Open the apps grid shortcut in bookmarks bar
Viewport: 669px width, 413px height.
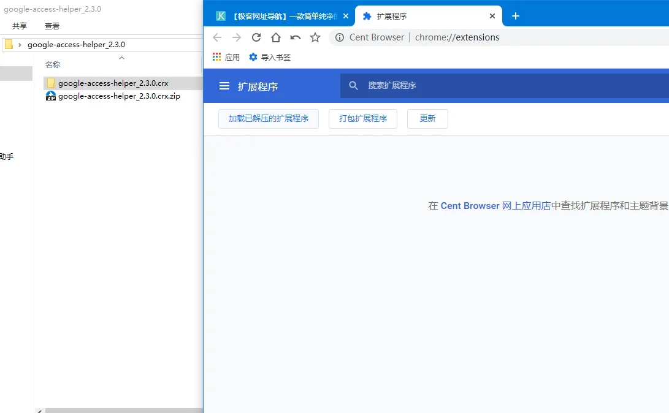click(216, 57)
